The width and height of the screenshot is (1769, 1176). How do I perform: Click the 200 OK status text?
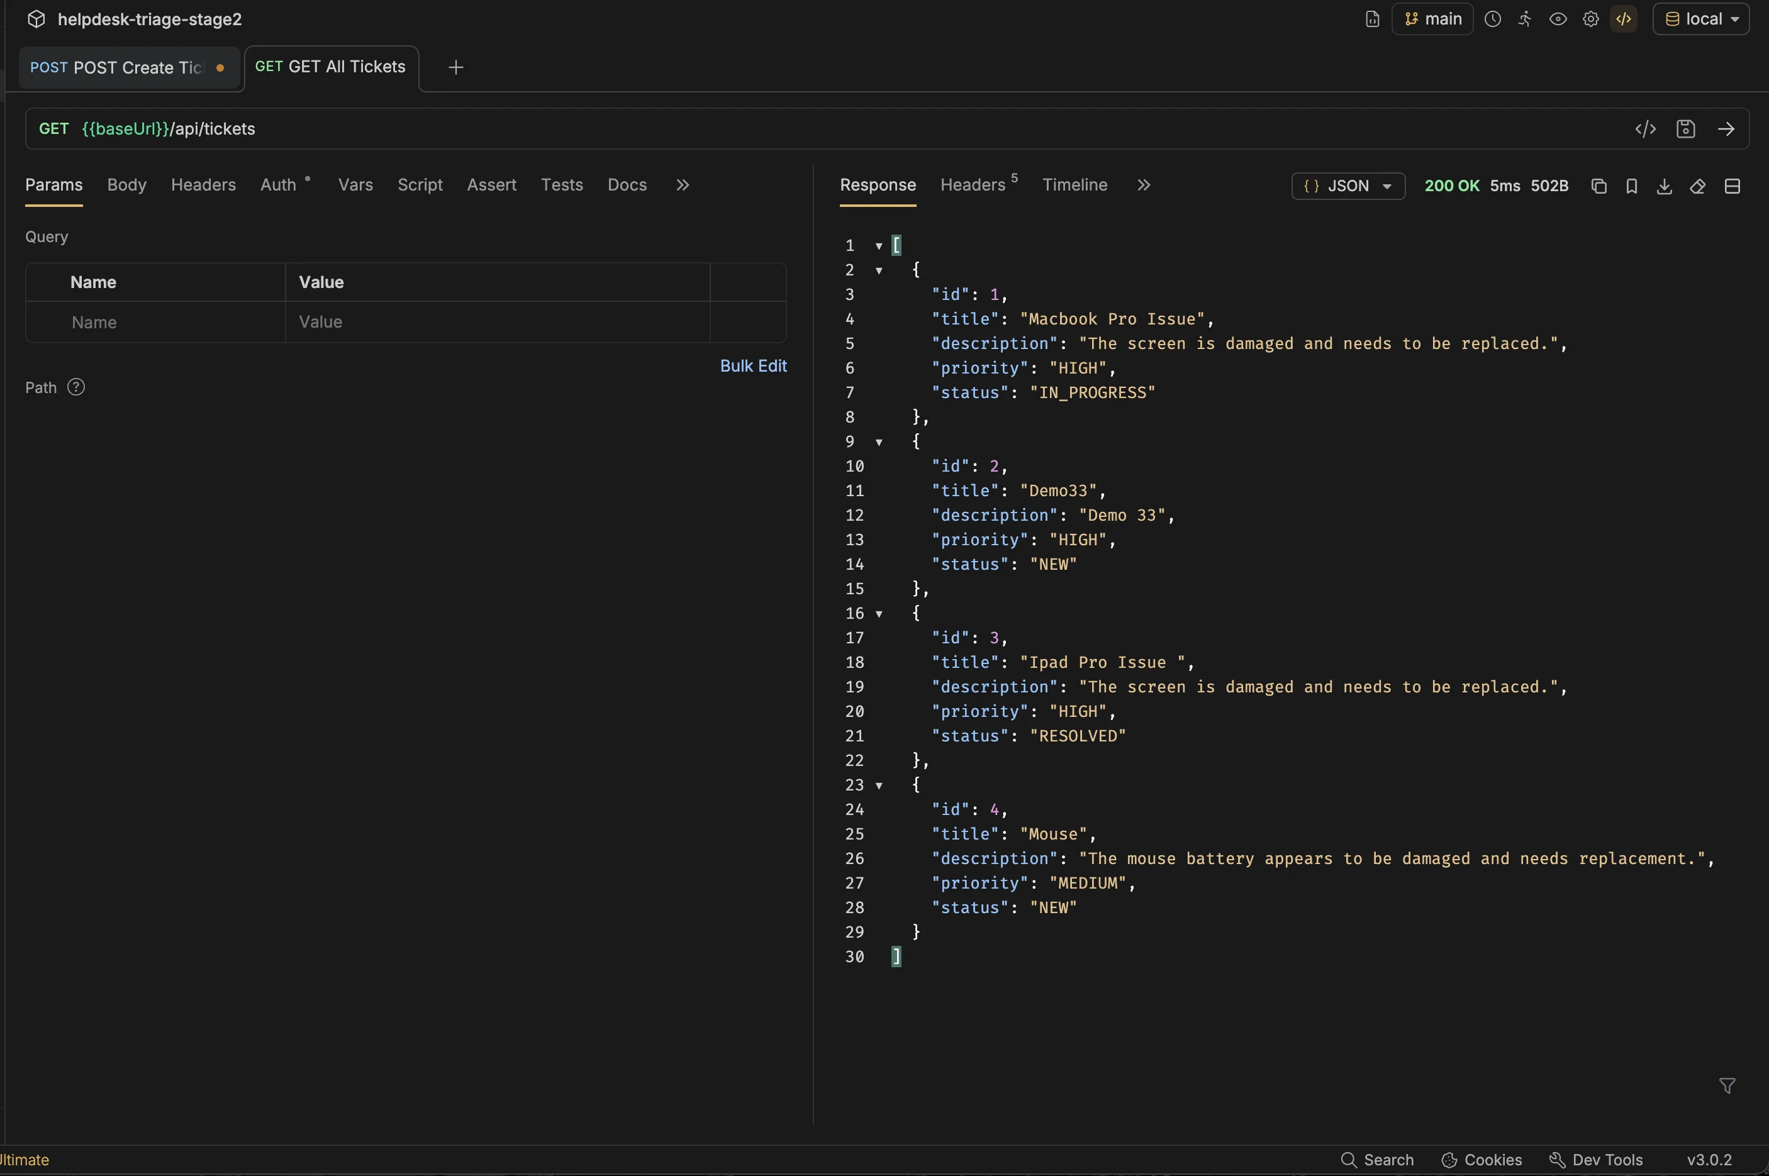coord(1452,186)
